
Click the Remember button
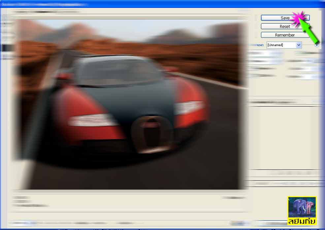click(x=285, y=35)
